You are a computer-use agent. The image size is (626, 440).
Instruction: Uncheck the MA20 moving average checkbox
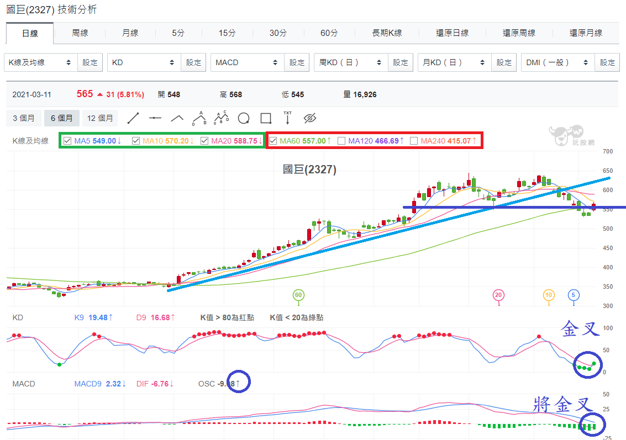tap(204, 141)
